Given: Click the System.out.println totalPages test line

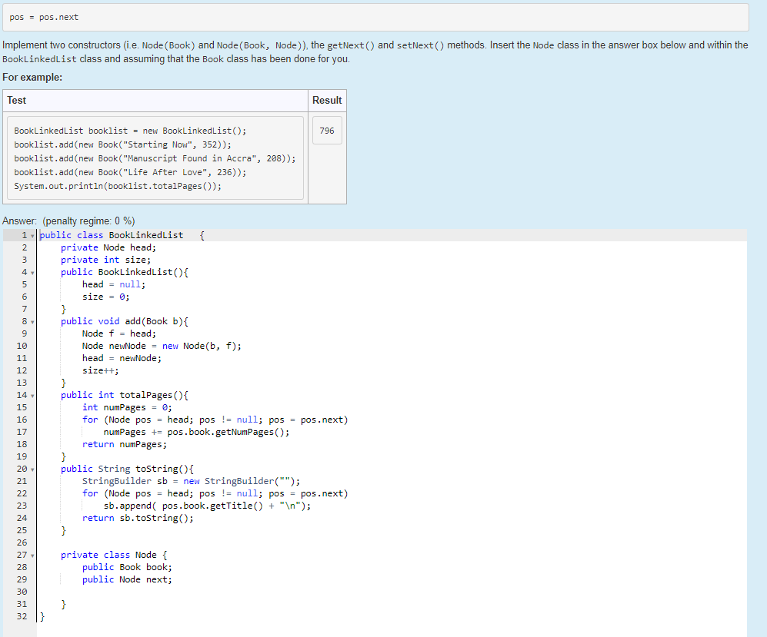Looking at the screenshot, I should click(118, 186).
